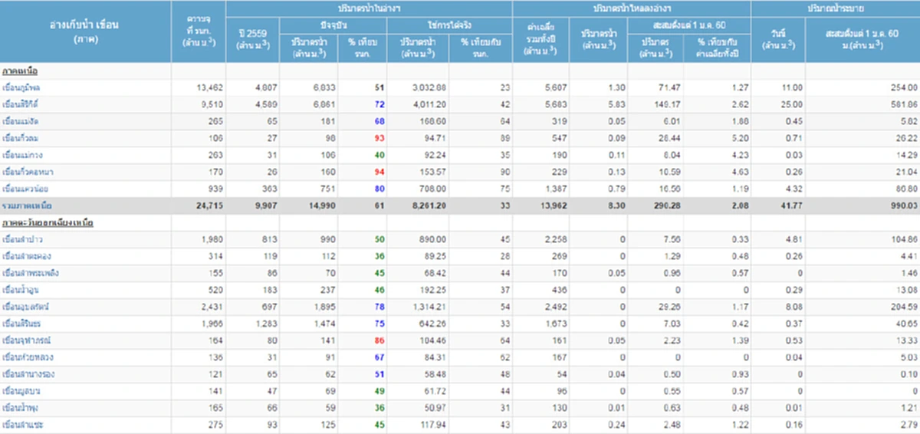The image size is (920, 434).
Task: Open the เขื่อนน้ำพุง dam link
Action: point(20,408)
